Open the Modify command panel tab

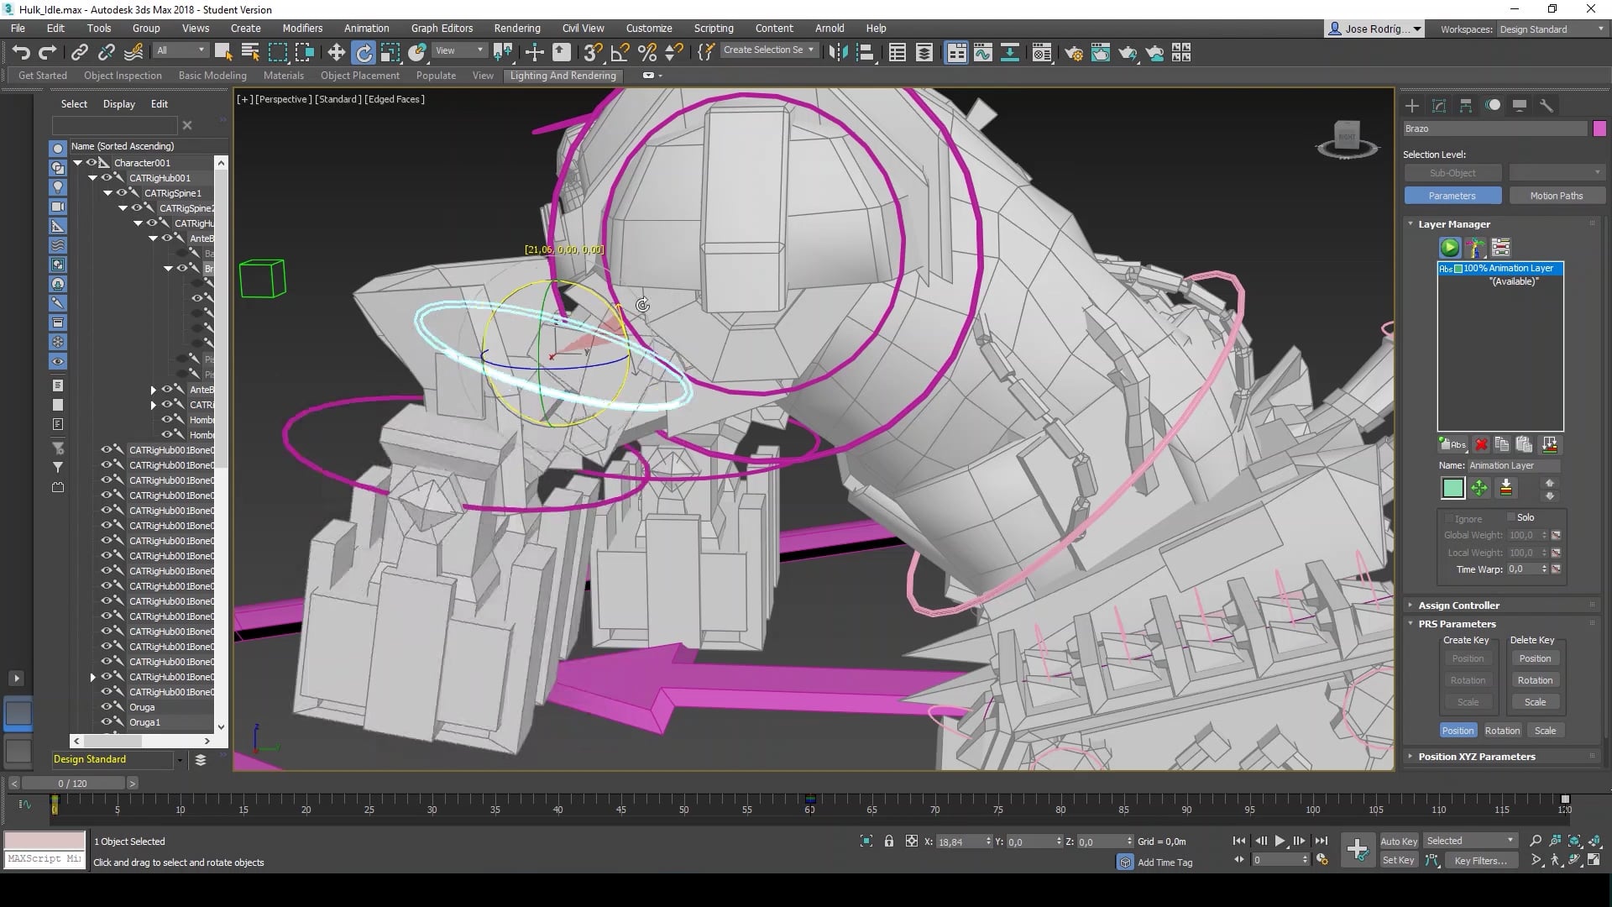coord(1438,105)
